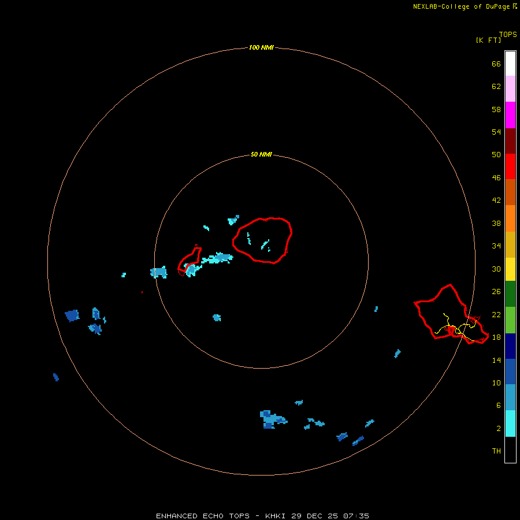Click the "KHKI" radar station identifier
520x520 pixels.
pyautogui.click(x=275, y=516)
